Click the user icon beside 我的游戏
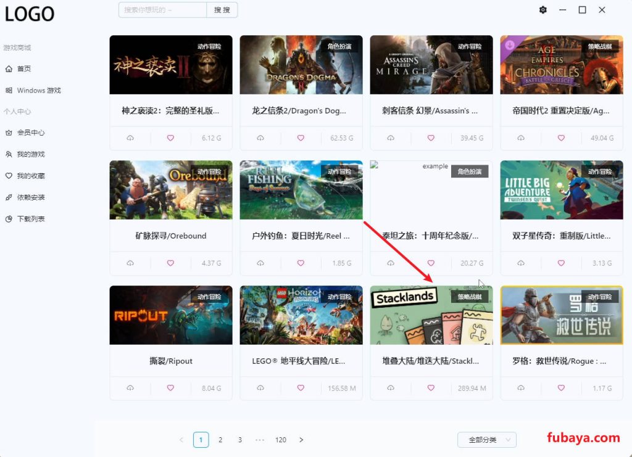Image resolution: width=632 pixels, height=457 pixels. (9, 154)
